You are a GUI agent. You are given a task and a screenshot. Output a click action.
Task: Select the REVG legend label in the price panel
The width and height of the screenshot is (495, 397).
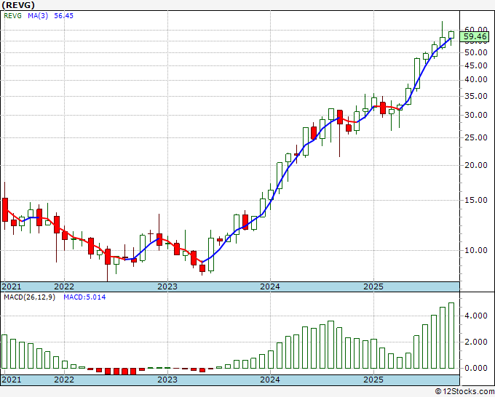(13, 15)
